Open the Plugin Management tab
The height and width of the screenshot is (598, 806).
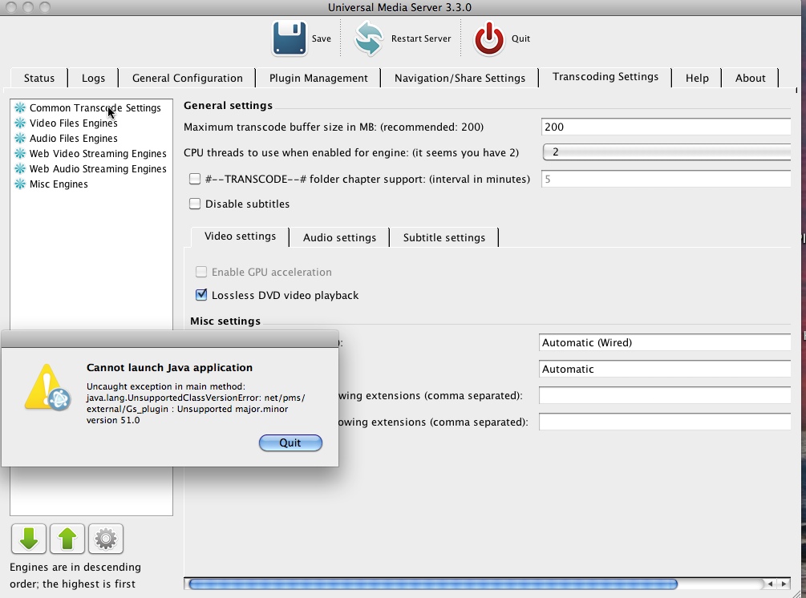coord(318,78)
